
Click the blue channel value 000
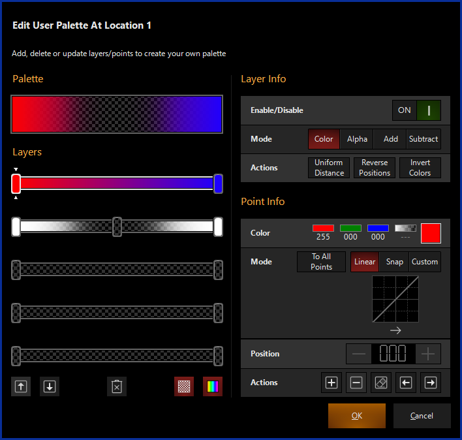point(378,237)
